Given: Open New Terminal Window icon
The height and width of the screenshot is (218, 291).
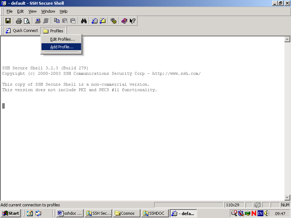Looking at the screenshot, I should tap(95, 21).
